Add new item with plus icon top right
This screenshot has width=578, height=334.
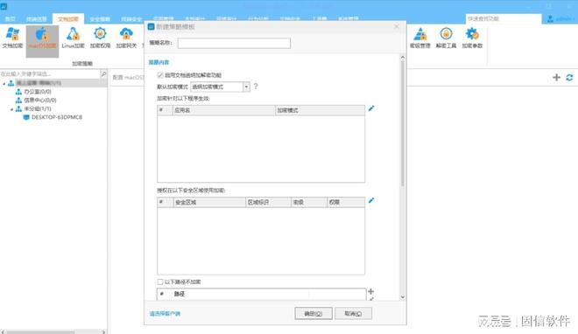557,77
